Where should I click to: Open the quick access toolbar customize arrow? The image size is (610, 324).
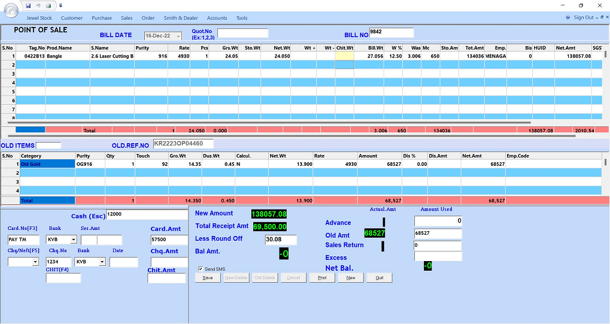(60, 5)
